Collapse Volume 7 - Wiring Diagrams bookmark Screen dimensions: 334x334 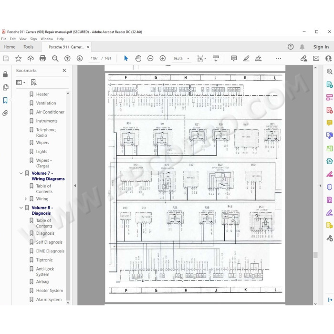coord(21,173)
